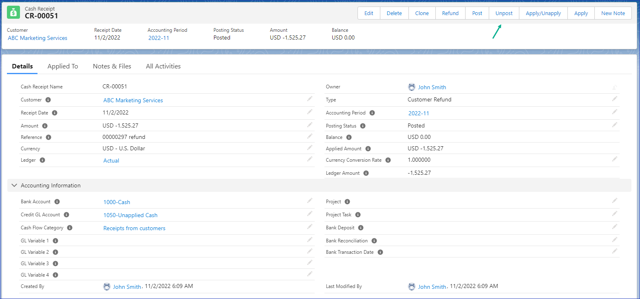Image resolution: width=640 pixels, height=299 pixels.
Task: Edit the Type field pencil icon
Action: [x=615, y=99]
